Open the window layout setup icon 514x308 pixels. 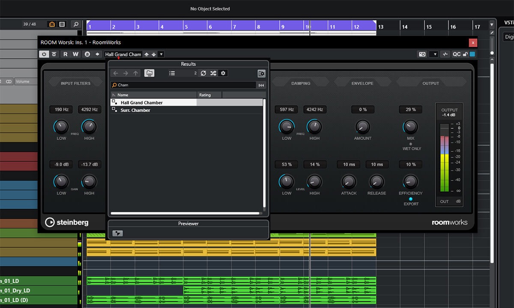click(x=261, y=74)
